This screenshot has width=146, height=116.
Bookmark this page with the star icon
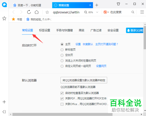tap(47, 12)
